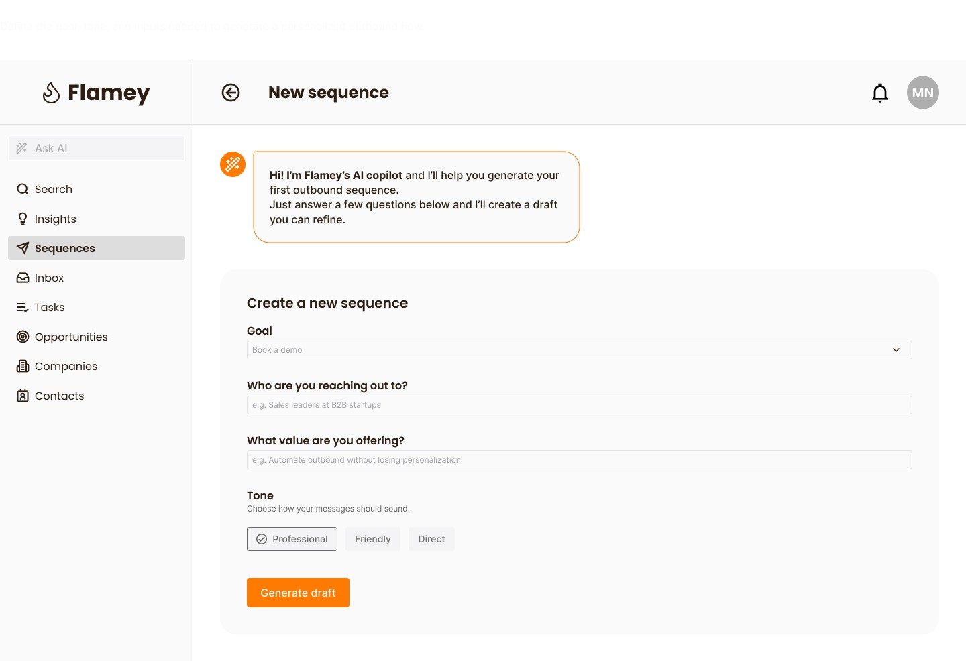Click the 'New sequence' page title
The height and width of the screenshot is (661, 966).
pyautogui.click(x=329, y=93)
